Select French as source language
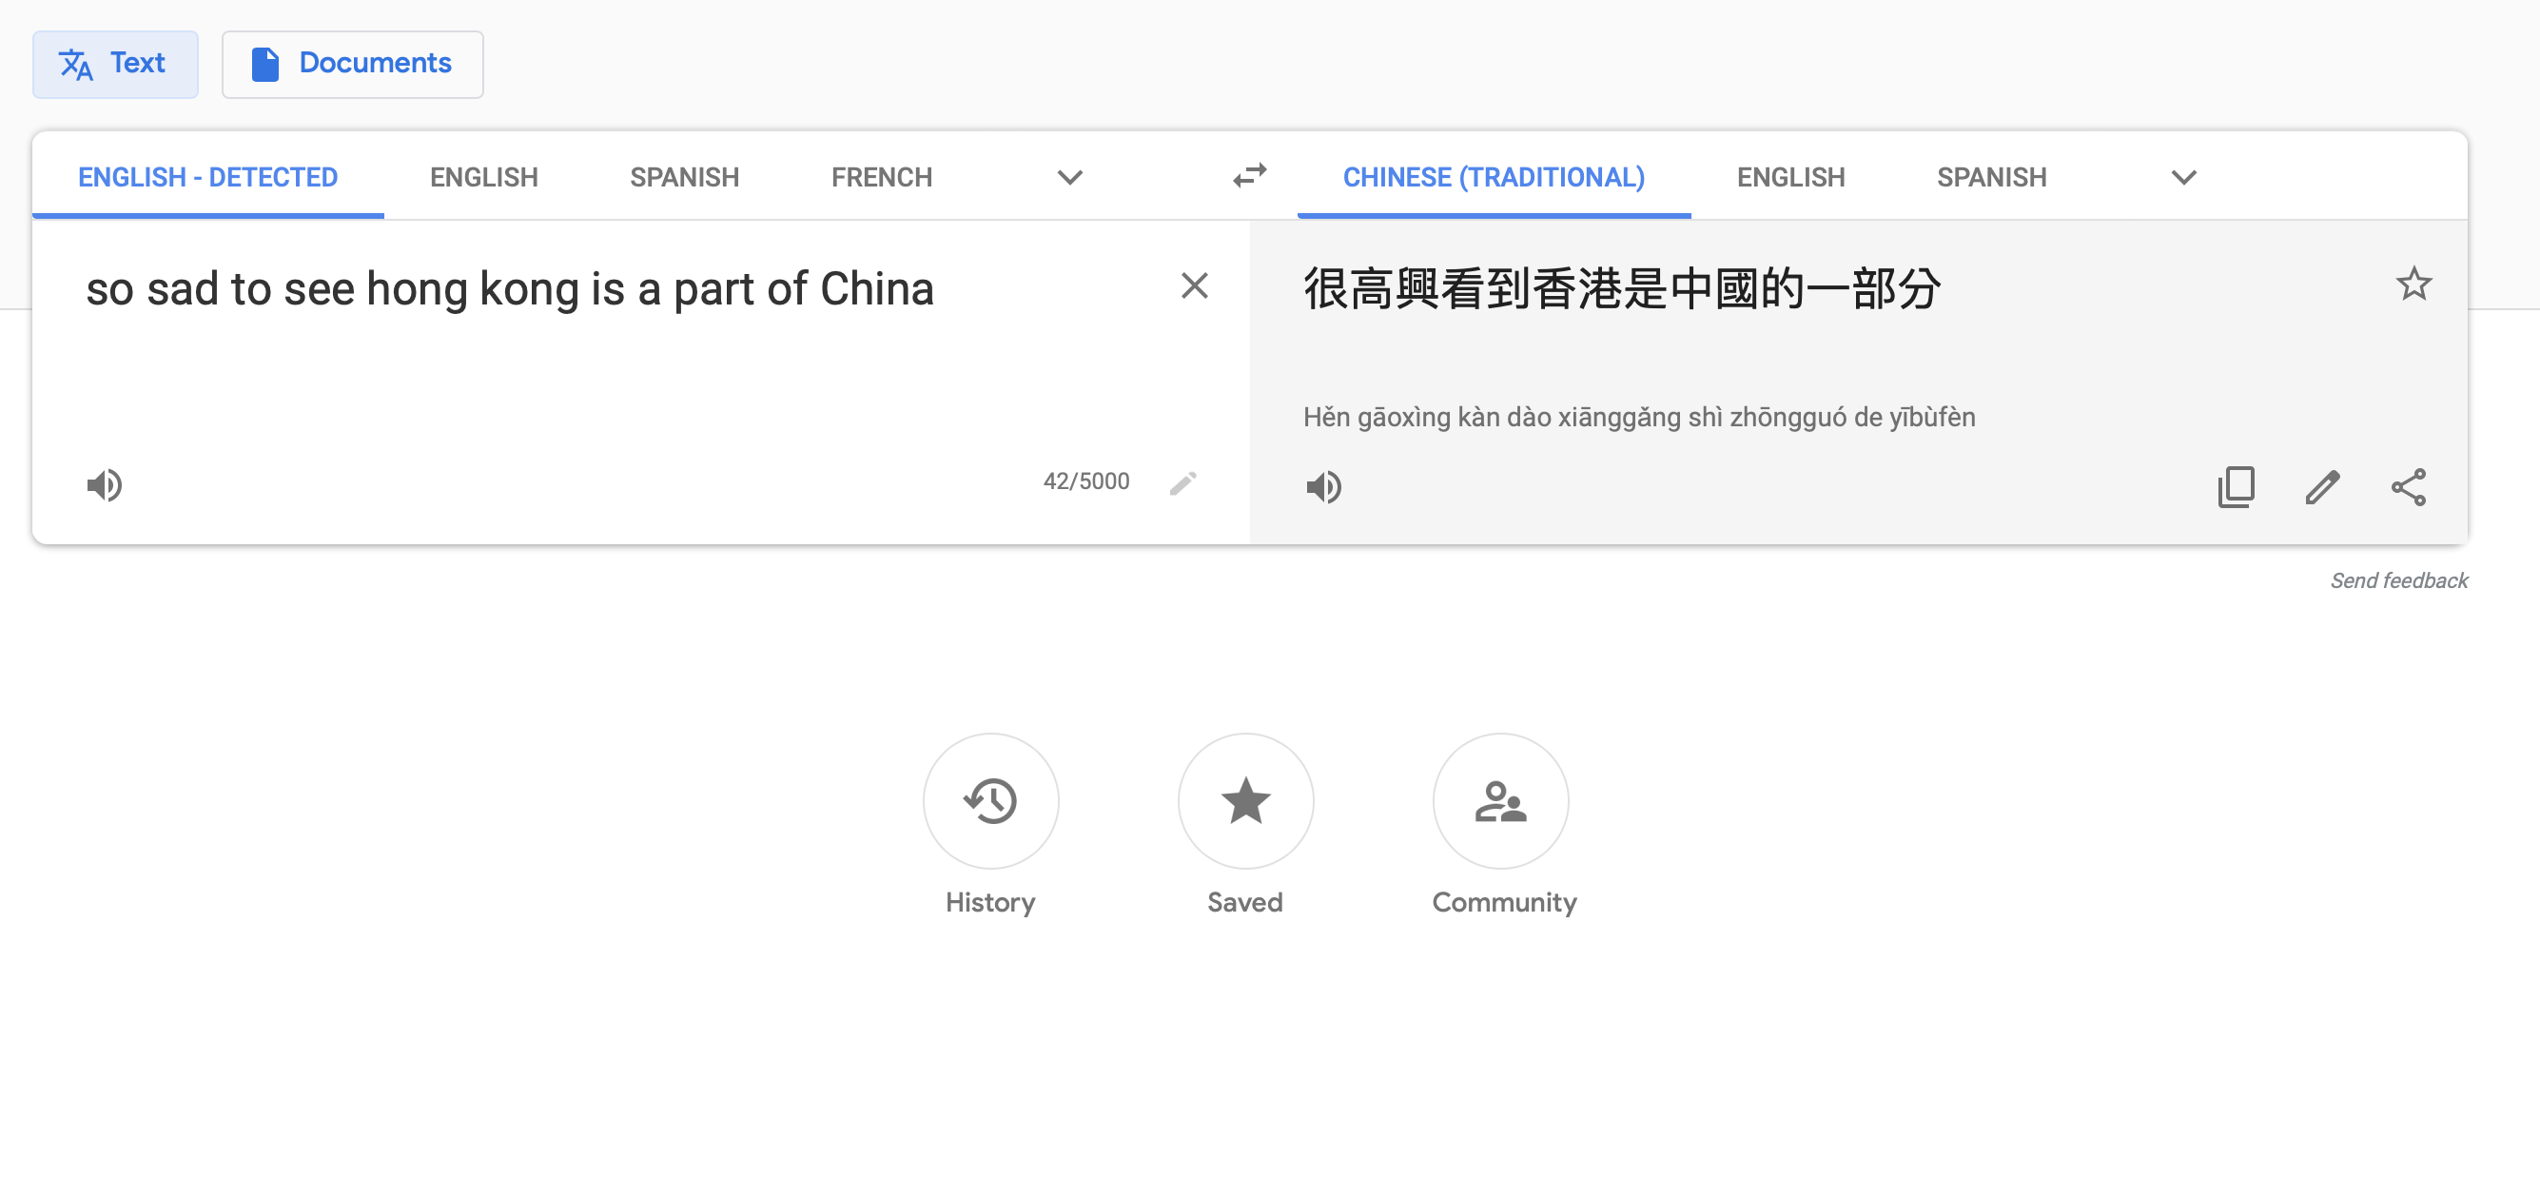This screenshot has height=1197, width=2540. click(881, 176)
